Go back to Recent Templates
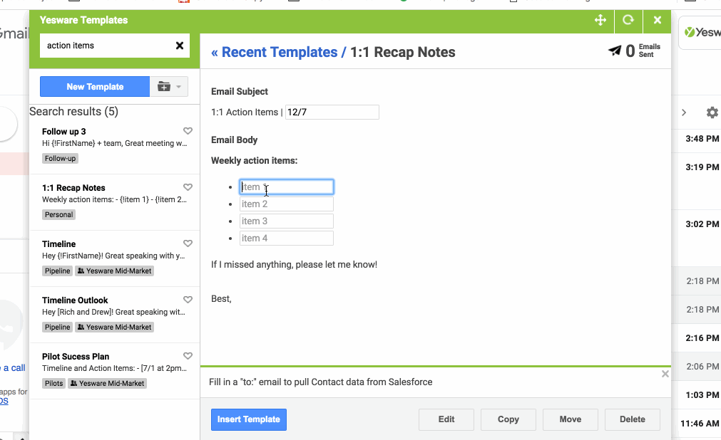Screen dimensions: 721x440 pyautogui.click(x=274, y=52)
